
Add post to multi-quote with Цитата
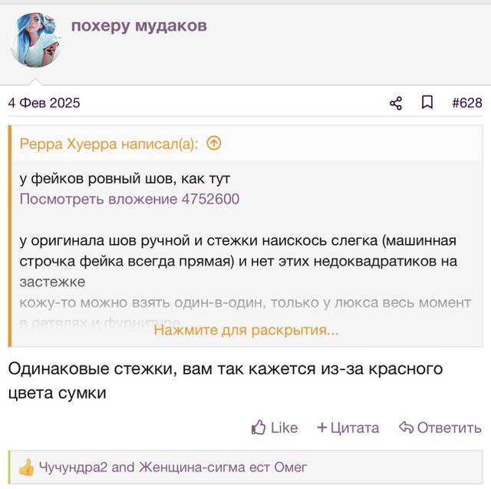(x=354, y=428)
